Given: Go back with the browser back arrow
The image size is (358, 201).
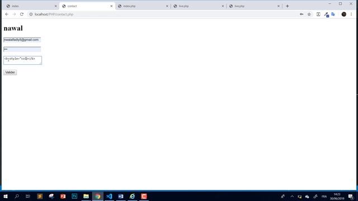Looking at the screenshot, I should (7, 14).
